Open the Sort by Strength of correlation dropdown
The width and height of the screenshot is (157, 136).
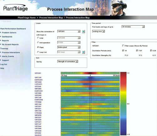tap(68, 62)
